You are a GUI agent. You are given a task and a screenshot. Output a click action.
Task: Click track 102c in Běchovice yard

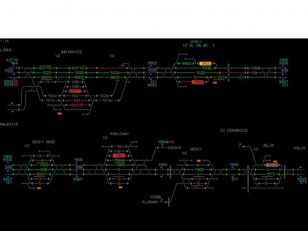(x=52, y=96)
